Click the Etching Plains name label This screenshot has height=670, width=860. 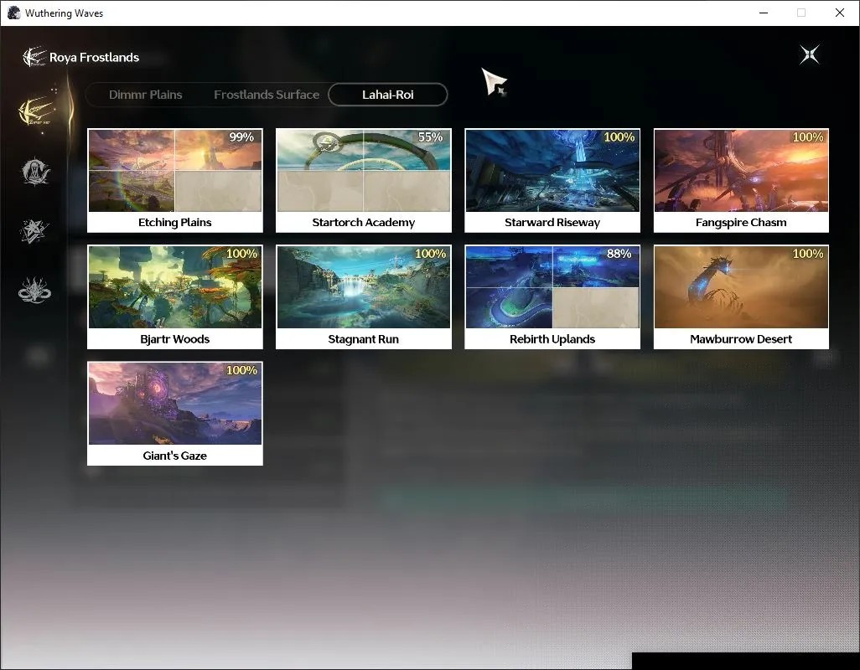pos(175,223)
